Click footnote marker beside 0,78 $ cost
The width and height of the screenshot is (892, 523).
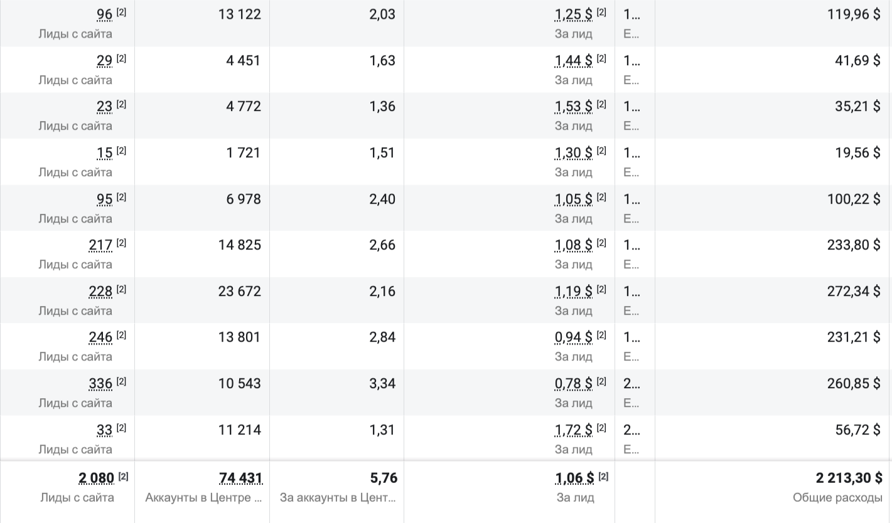point(601,382)
